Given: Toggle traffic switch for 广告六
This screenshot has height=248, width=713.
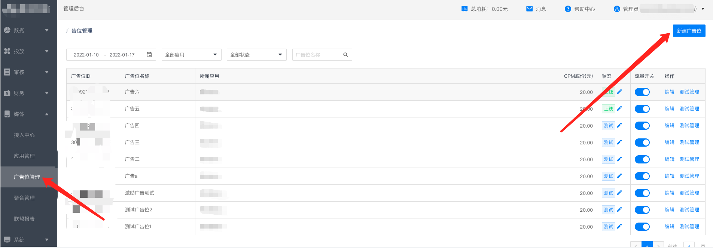Looking at the screenshot, I should 642,92.
